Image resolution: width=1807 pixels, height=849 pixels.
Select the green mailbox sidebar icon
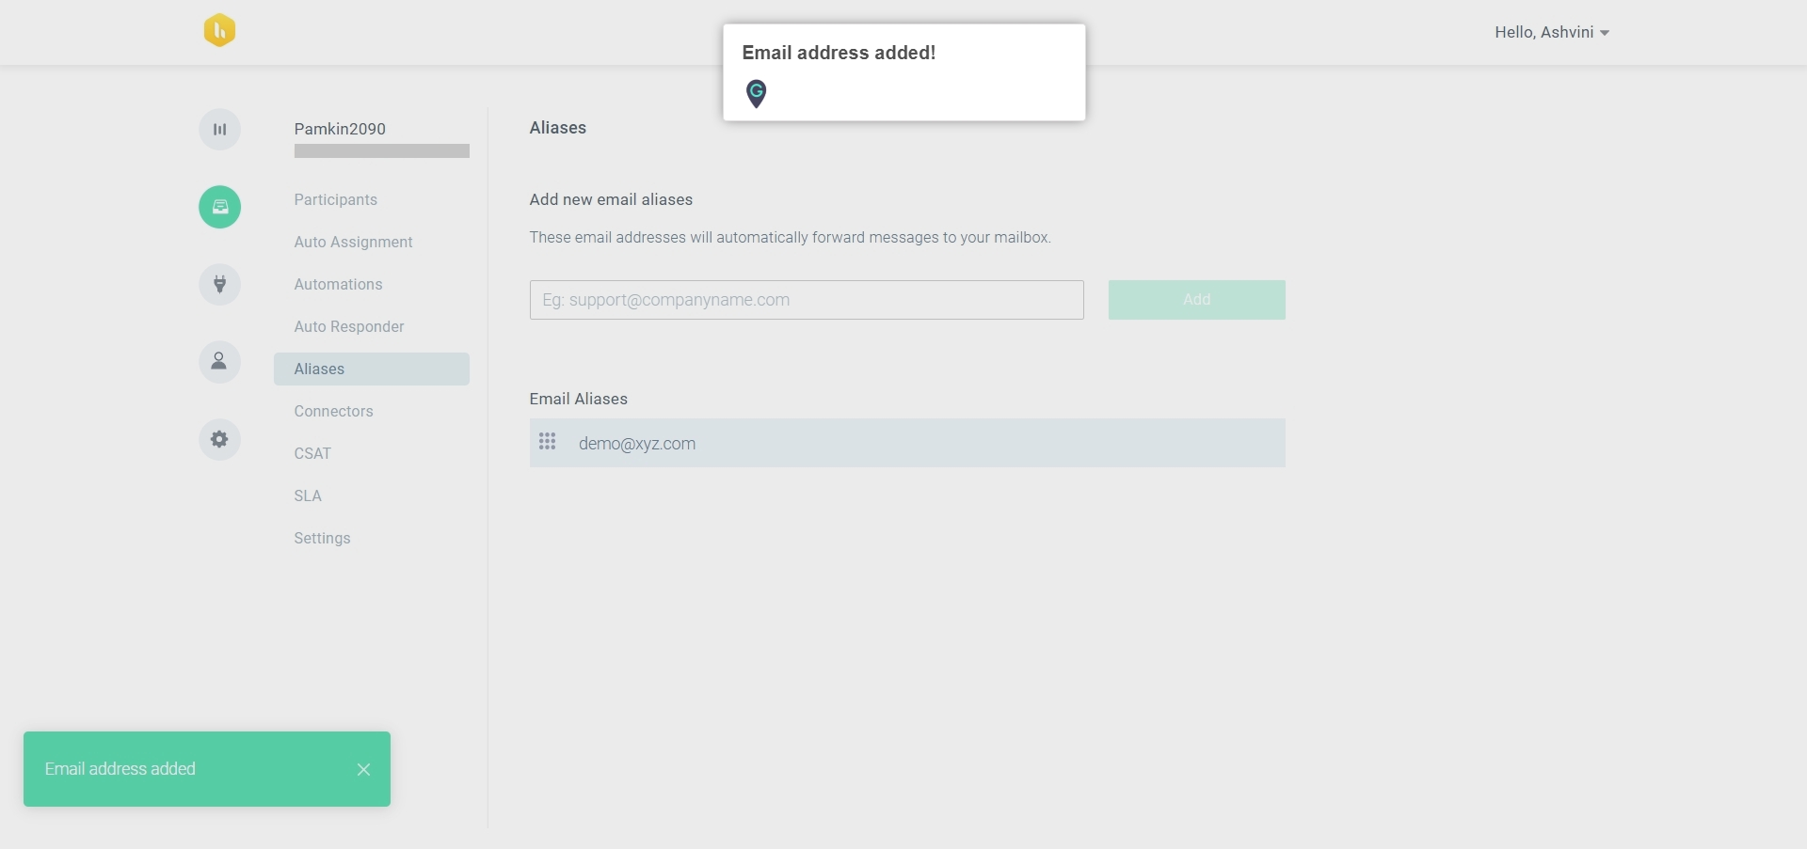point(219,207)
